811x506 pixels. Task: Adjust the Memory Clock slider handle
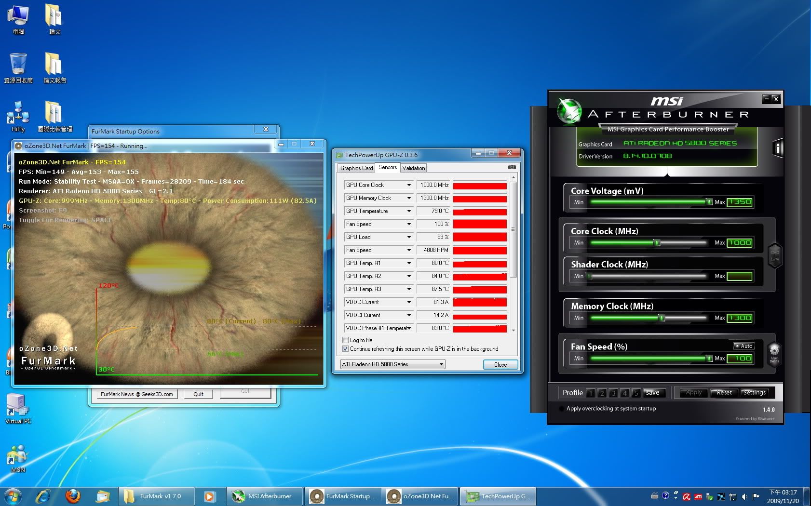point(662,318)
